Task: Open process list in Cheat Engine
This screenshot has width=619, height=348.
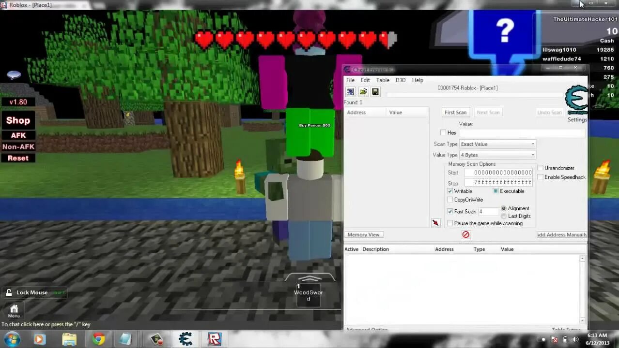Action: pyautogui.click(x=350, y=92)
